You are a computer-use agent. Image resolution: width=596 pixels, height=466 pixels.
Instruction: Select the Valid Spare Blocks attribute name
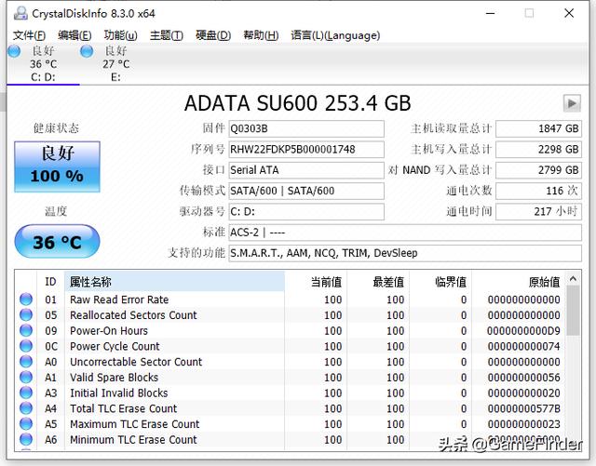[x=114, y=378]
